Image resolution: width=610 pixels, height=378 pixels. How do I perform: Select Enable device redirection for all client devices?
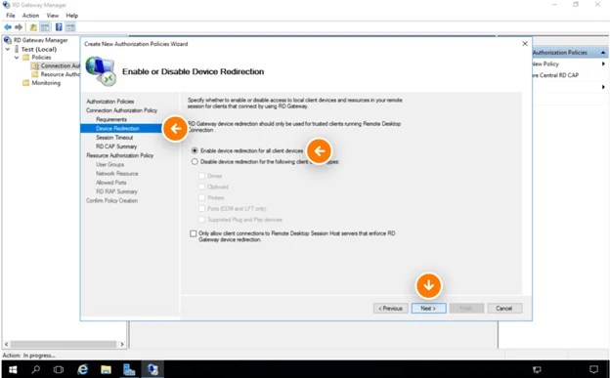coord(195,150)
